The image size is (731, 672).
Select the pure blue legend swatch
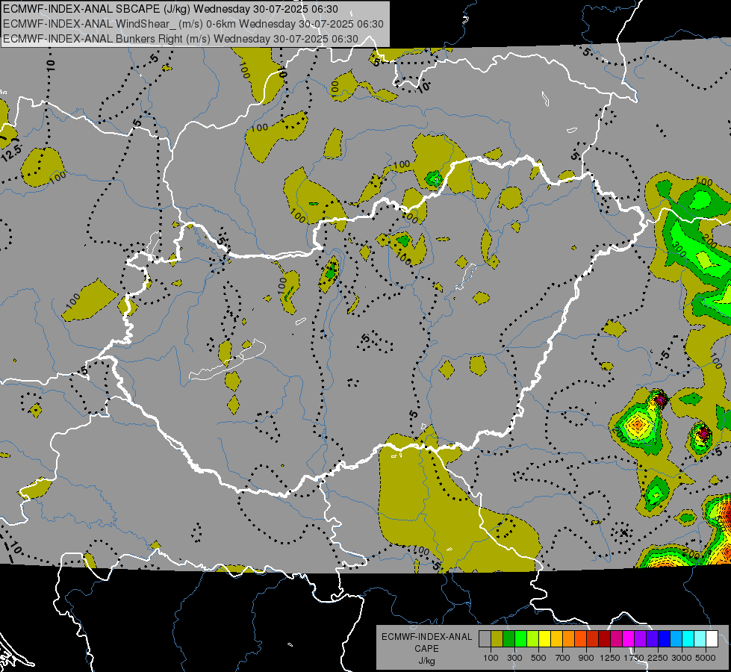point(665,638)
